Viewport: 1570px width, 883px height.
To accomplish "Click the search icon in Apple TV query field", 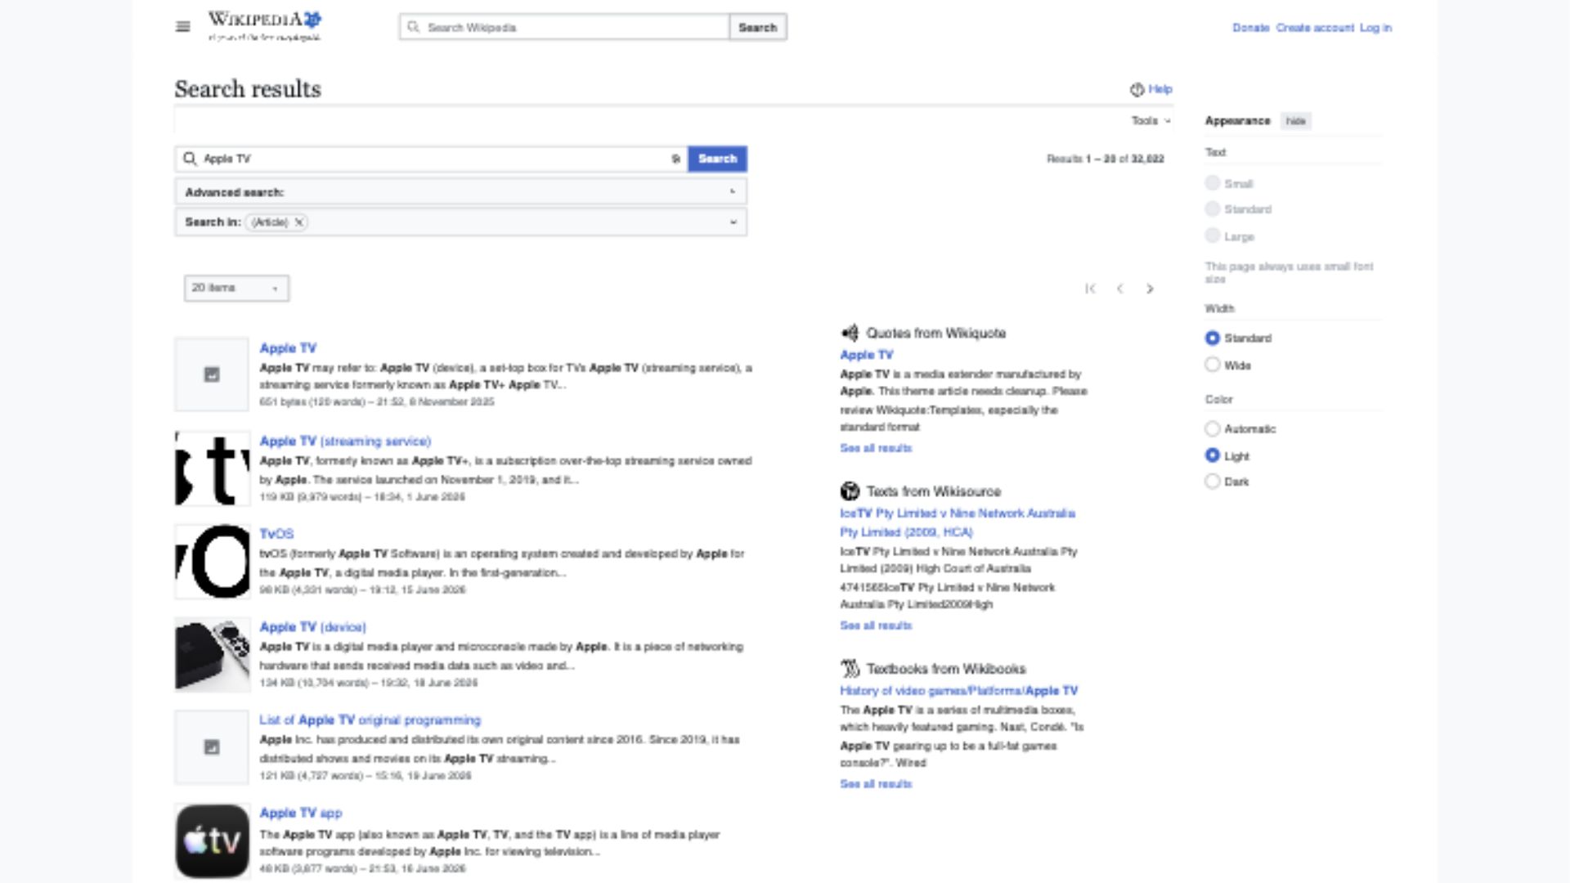I will click(x=190, y=159).
